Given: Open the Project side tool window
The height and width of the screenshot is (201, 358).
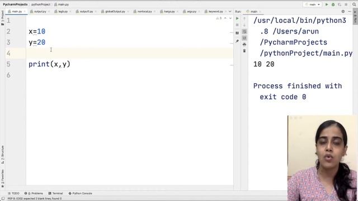Looking at the screenshot, I should pos(2,18).
